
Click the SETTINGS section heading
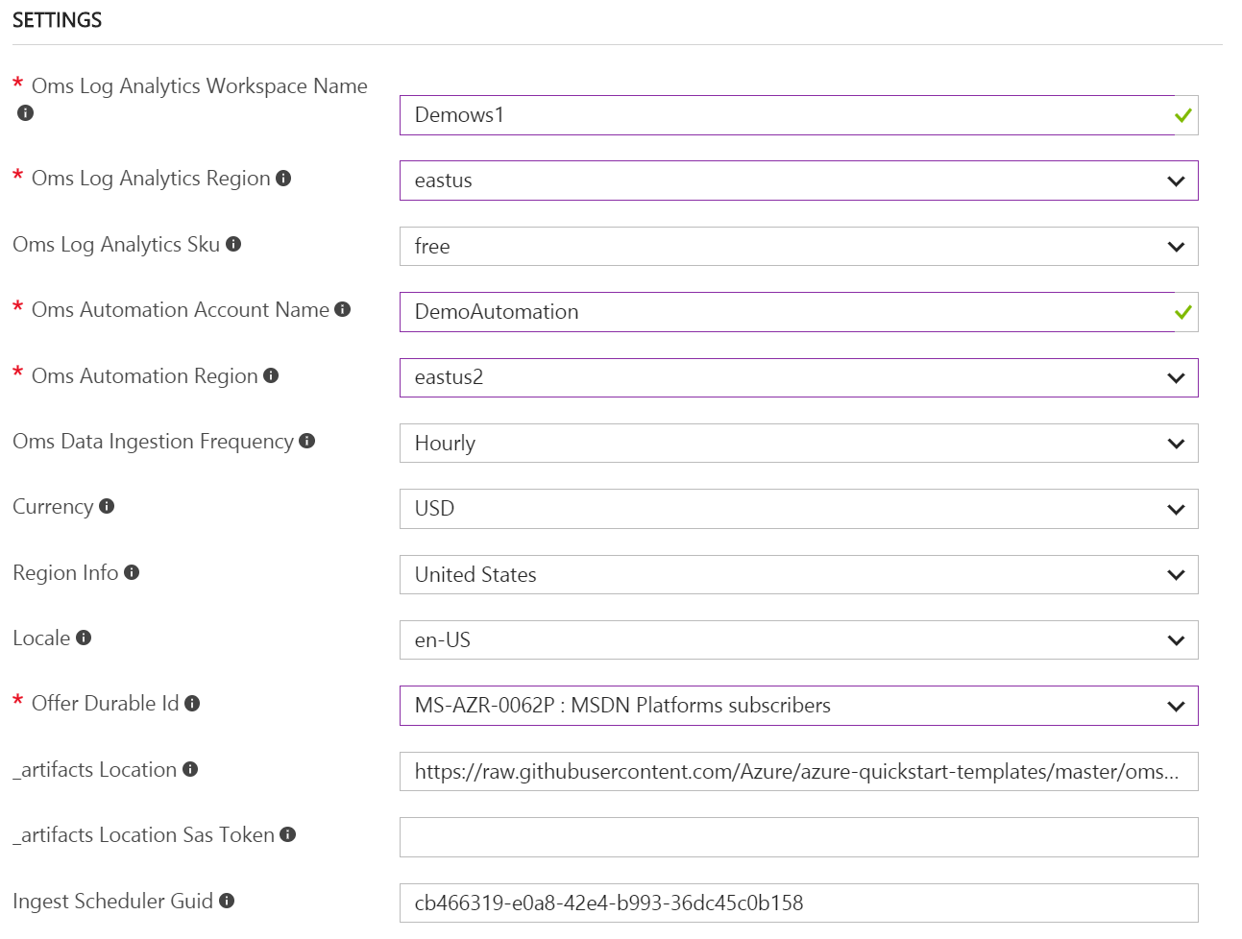point(58,20)
